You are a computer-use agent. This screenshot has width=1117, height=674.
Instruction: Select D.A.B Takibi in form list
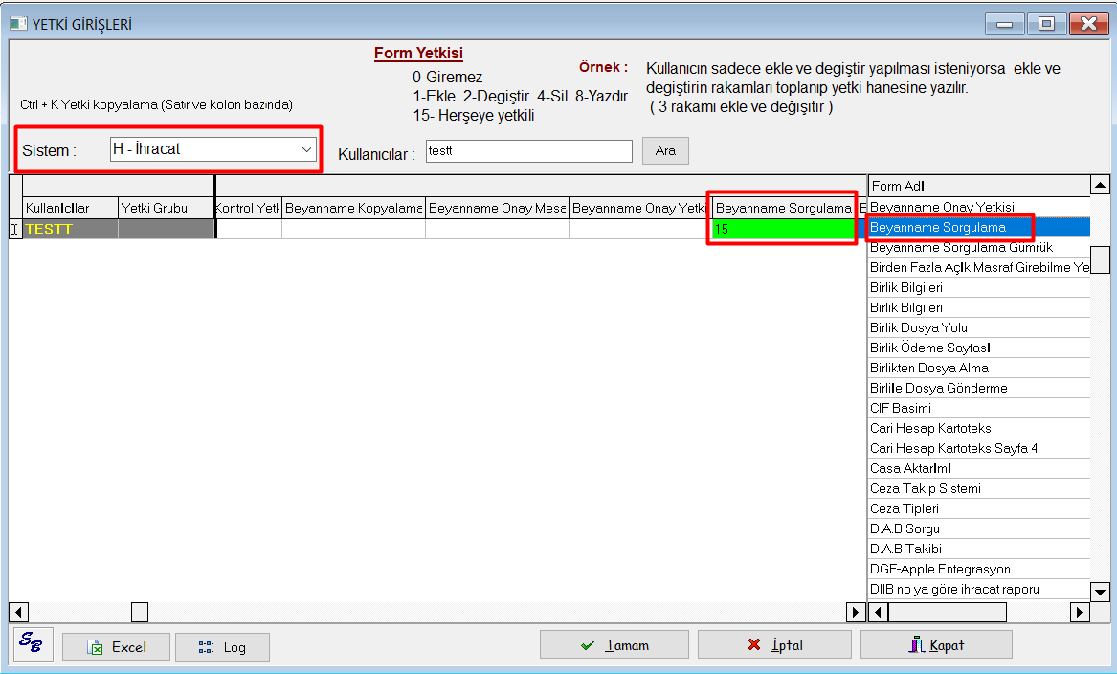[905, 549]
